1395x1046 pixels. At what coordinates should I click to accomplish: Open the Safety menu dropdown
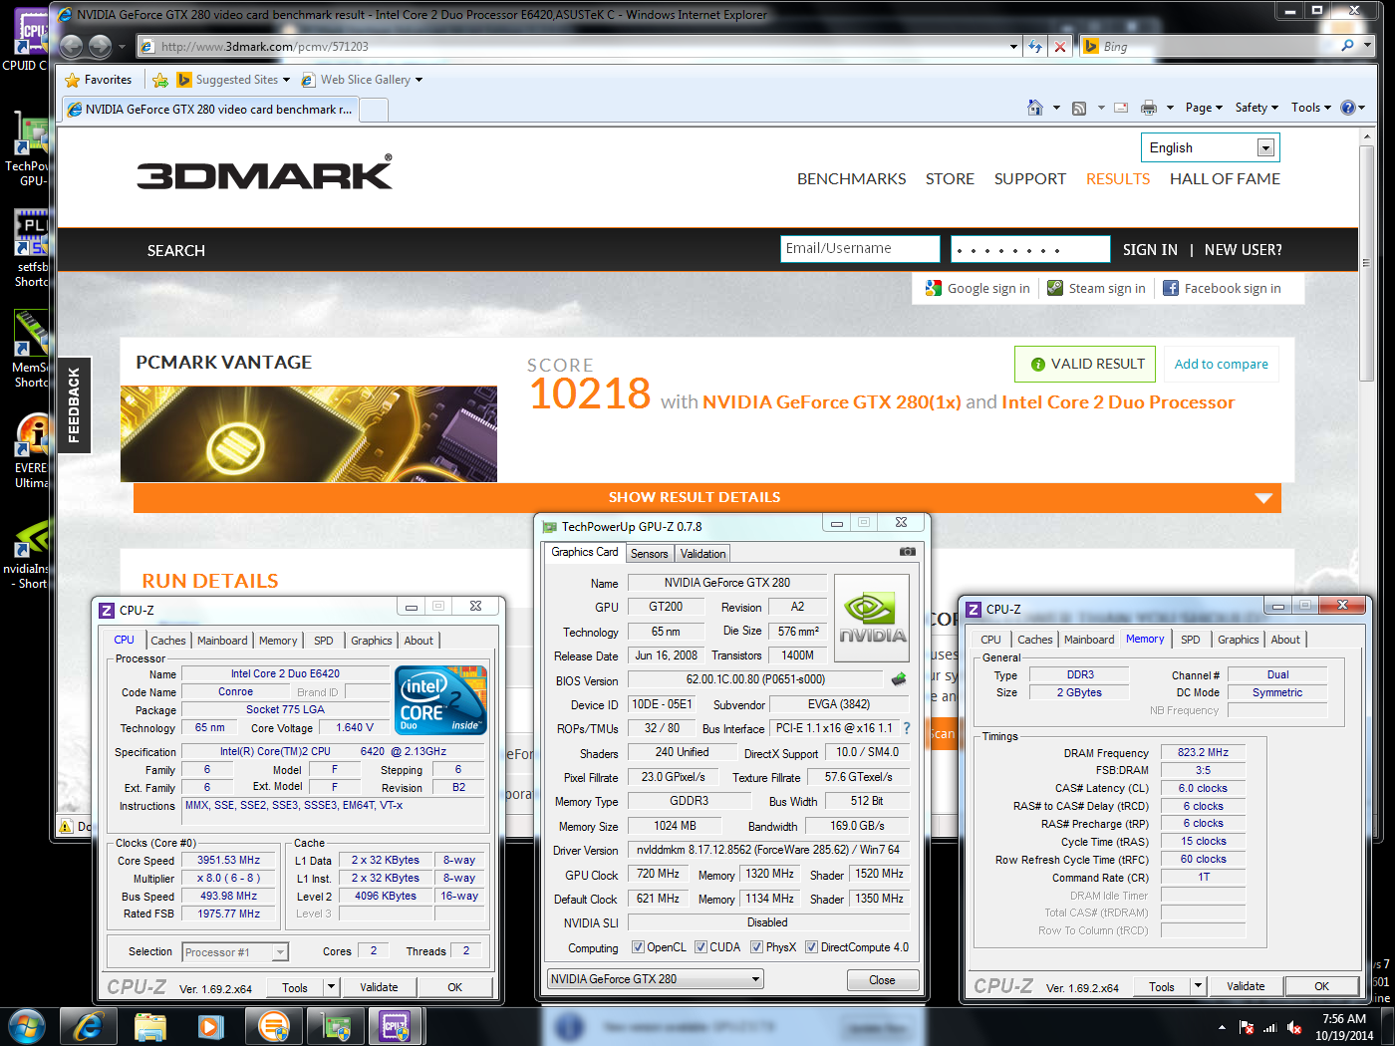tap(1256, 108)
